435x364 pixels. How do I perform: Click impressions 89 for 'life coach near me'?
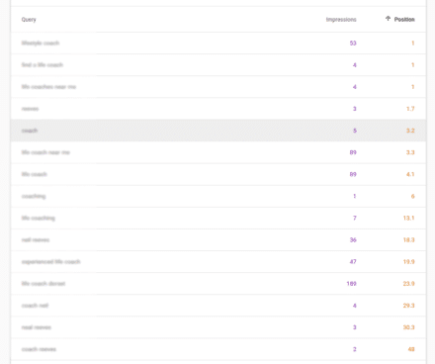coord(353,152)
